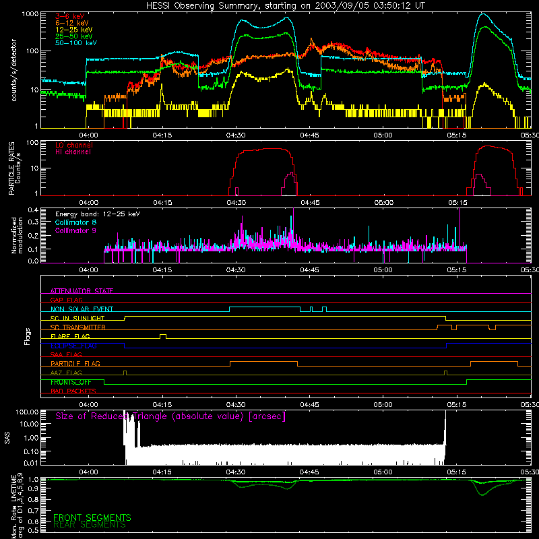Select the cyan 50-100 keV legend label
539x539 pixels.
pos(76,42)
